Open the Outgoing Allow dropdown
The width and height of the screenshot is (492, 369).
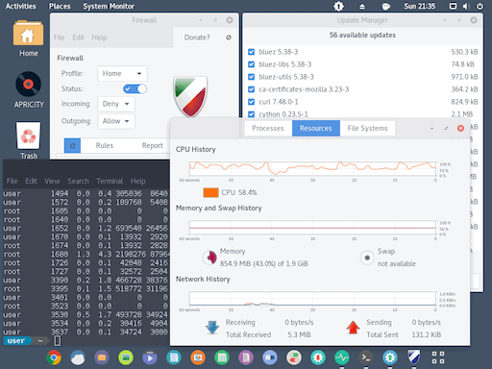point(116,121)
